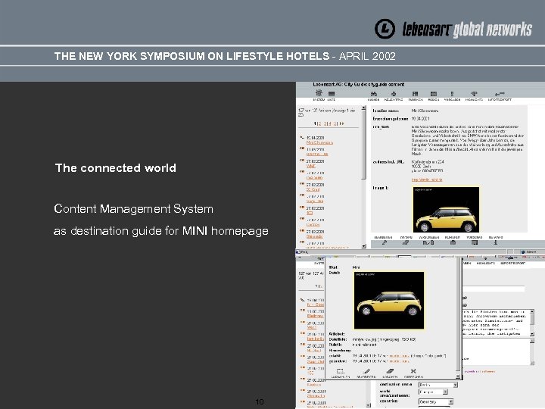Click the pencil edit icon in image popup
Viewport: 545px width, 409px height.
pos(368,371)
